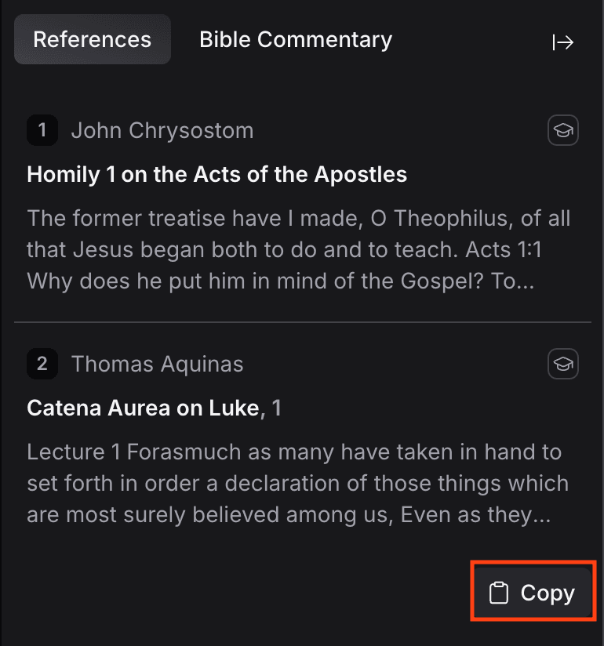Switch to the References tab
The width and height of the screenshot is (604, 646).
point(92,39)
